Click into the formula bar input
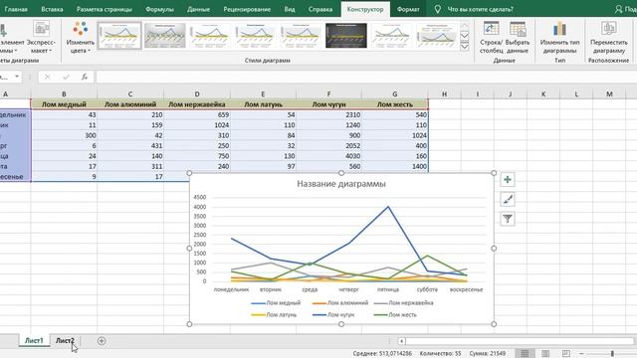Viewport: 637px width, 358px height. 365,77
